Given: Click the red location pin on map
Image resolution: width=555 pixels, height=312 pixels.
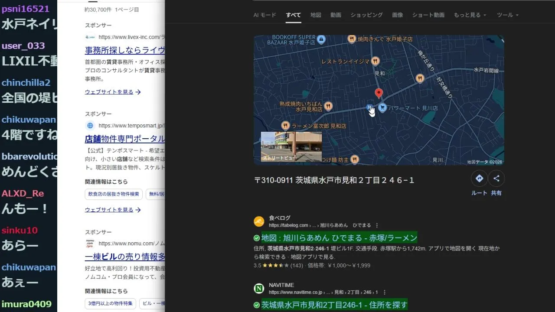Looking at the screenshot, I should (379, 93).
